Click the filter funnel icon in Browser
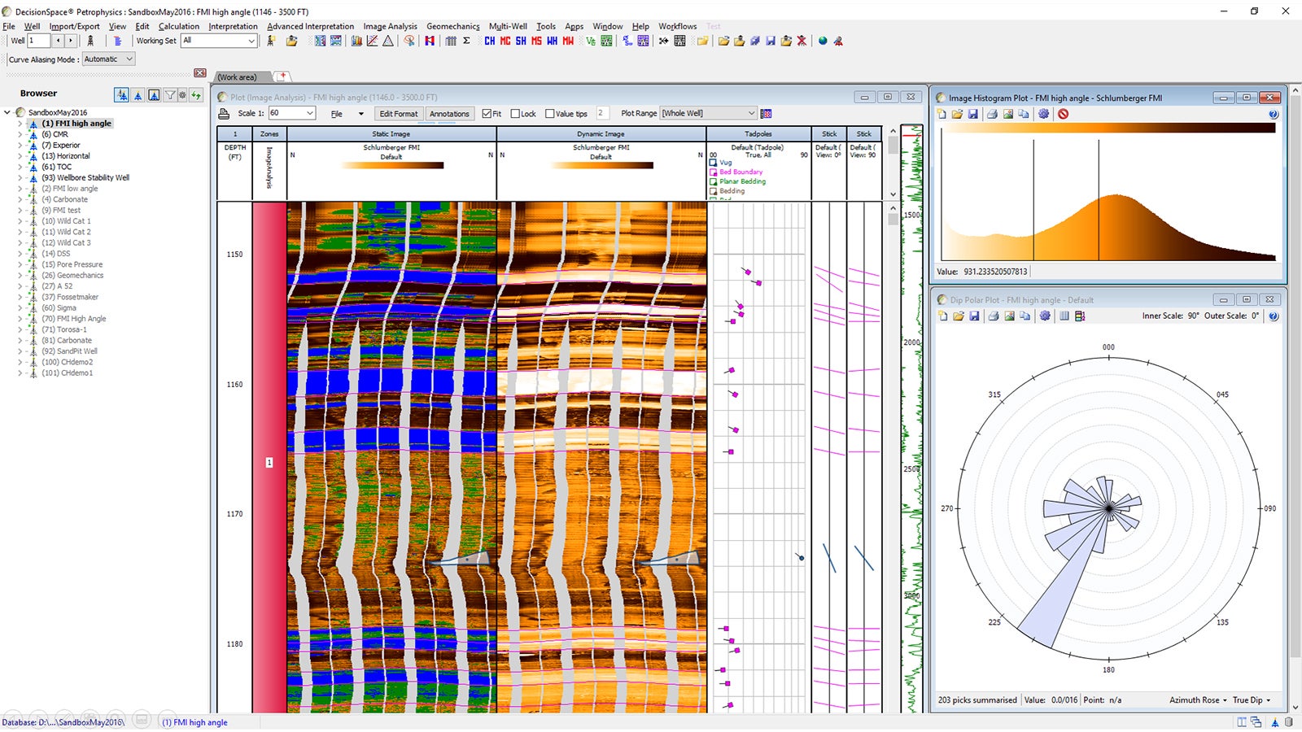The width and height of the screenshot is (1302, 732). 170,95
